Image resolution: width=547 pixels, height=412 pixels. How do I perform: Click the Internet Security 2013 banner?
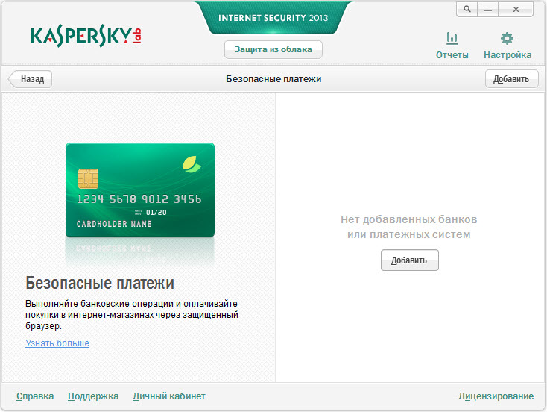tap(273, 17)
